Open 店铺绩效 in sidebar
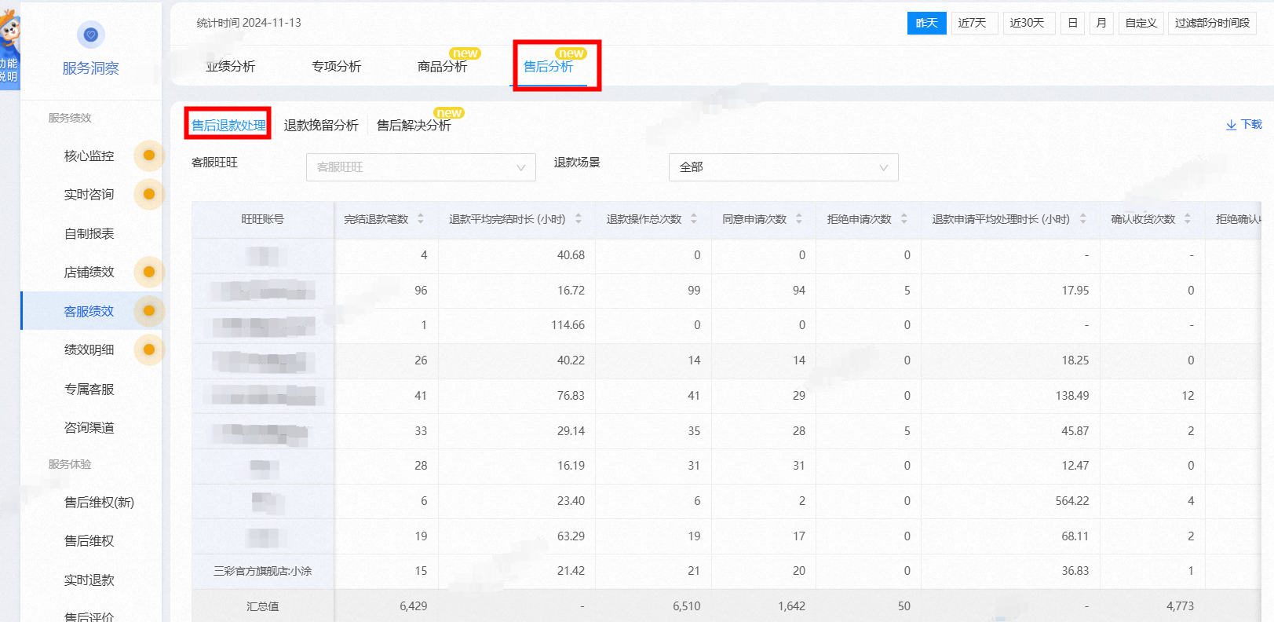Image resolution: width=1274 pixels, height=622 pixels. (x=89, y=272)
